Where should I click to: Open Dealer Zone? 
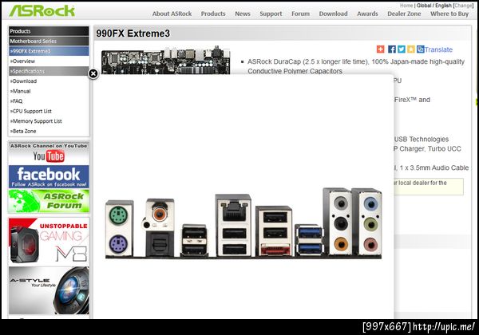click(404, 14)
